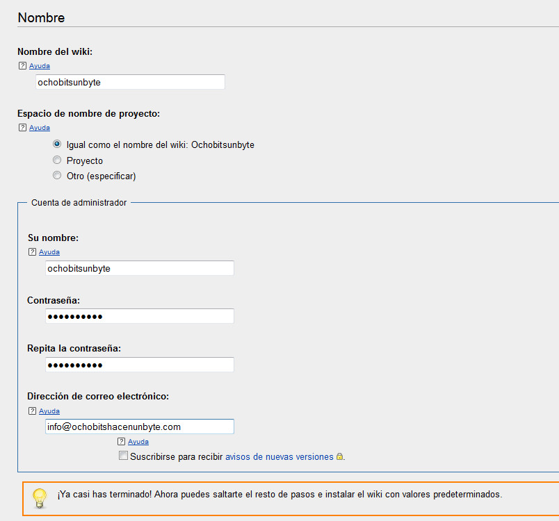
Task: Click the 'Nombre del wiki:' label
Action: [x=55, y=51]
